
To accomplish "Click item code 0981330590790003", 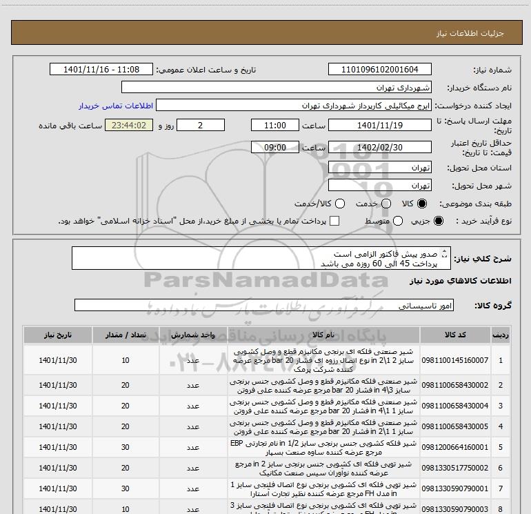I will coord(455,509).
